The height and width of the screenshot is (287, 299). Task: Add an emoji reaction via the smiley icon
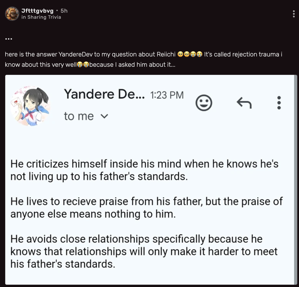[204, 103]
